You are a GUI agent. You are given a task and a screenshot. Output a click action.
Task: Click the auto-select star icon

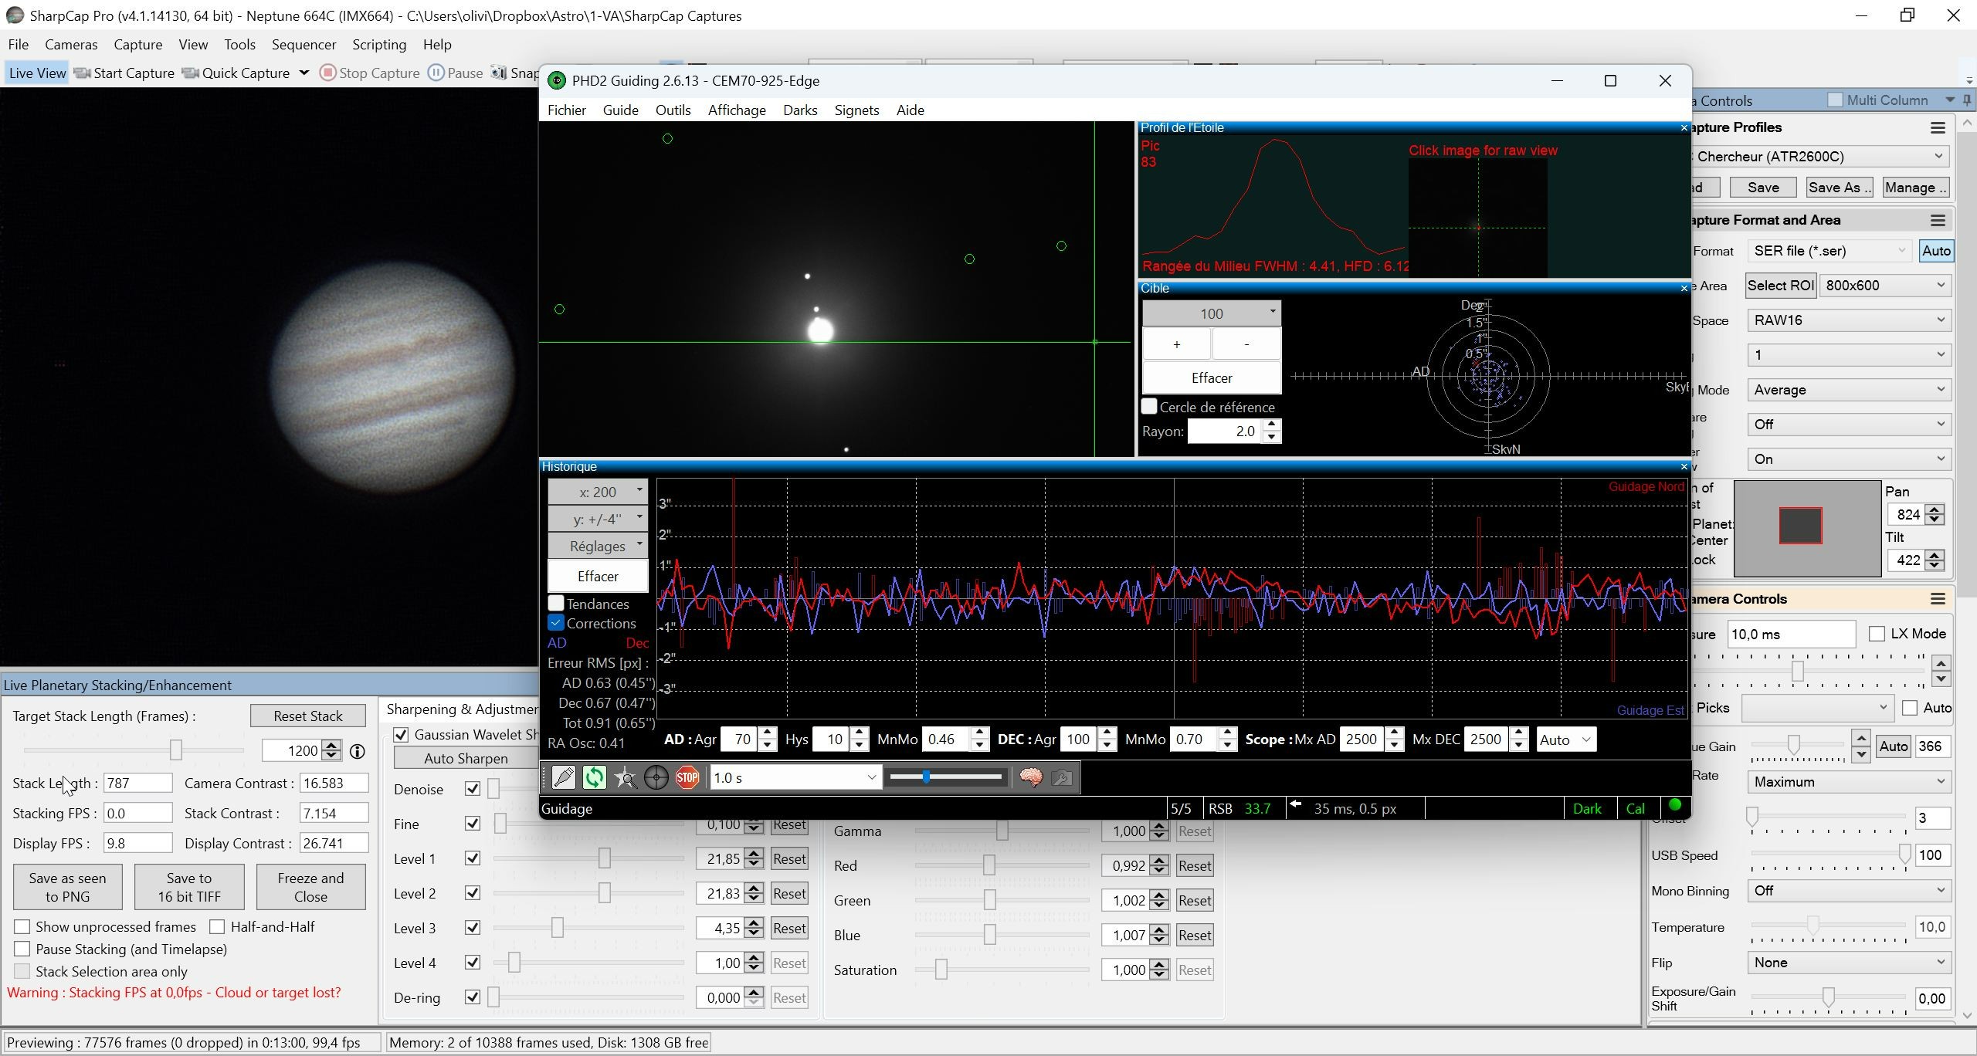coord(625,777)
